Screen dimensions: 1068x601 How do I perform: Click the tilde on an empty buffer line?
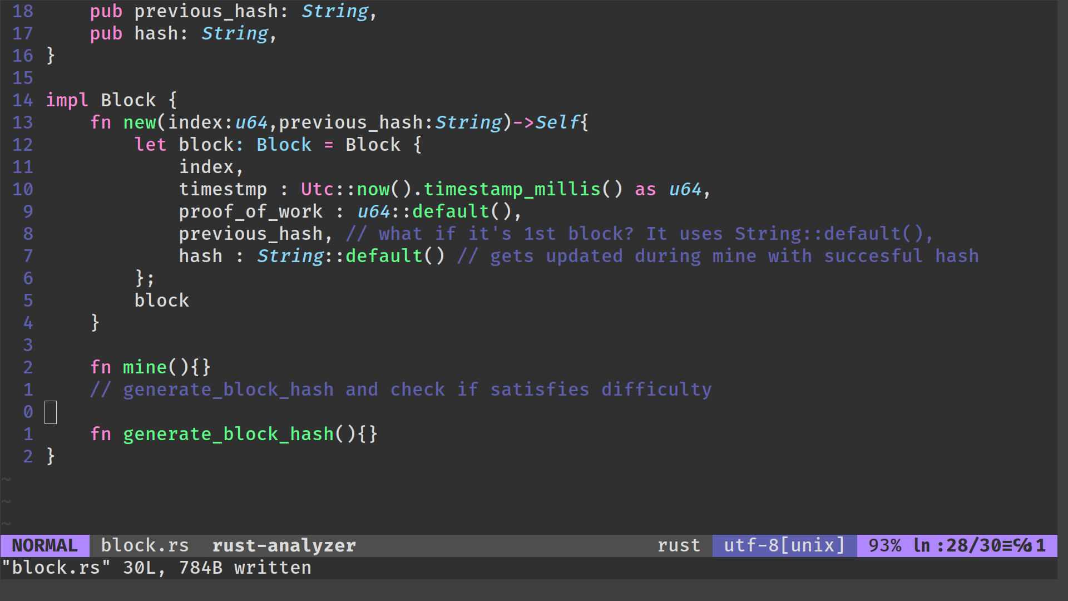click(7, 501)
